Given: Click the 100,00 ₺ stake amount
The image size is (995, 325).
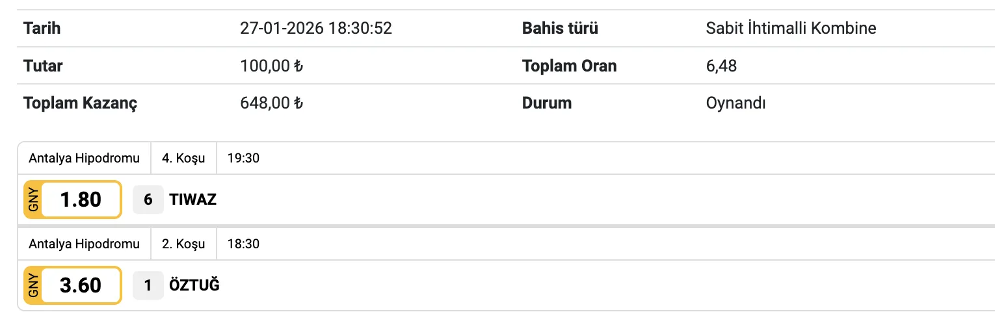Looking at the screenshot, I should (271, 66).
